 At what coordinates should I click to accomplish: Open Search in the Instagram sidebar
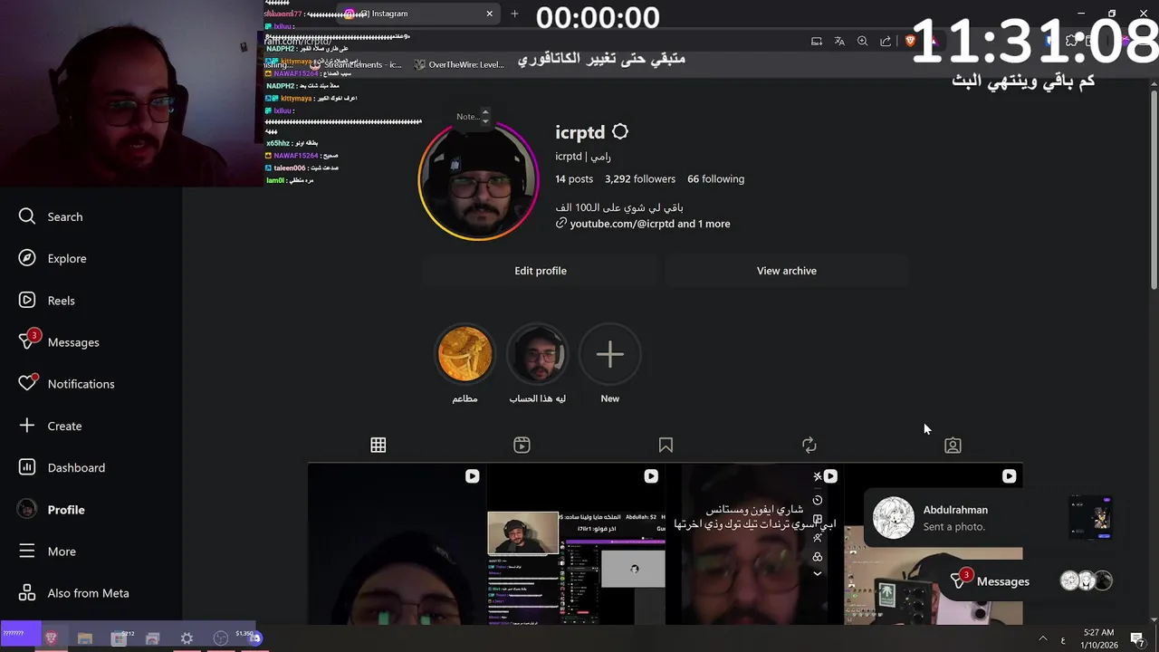coord(51,216)
